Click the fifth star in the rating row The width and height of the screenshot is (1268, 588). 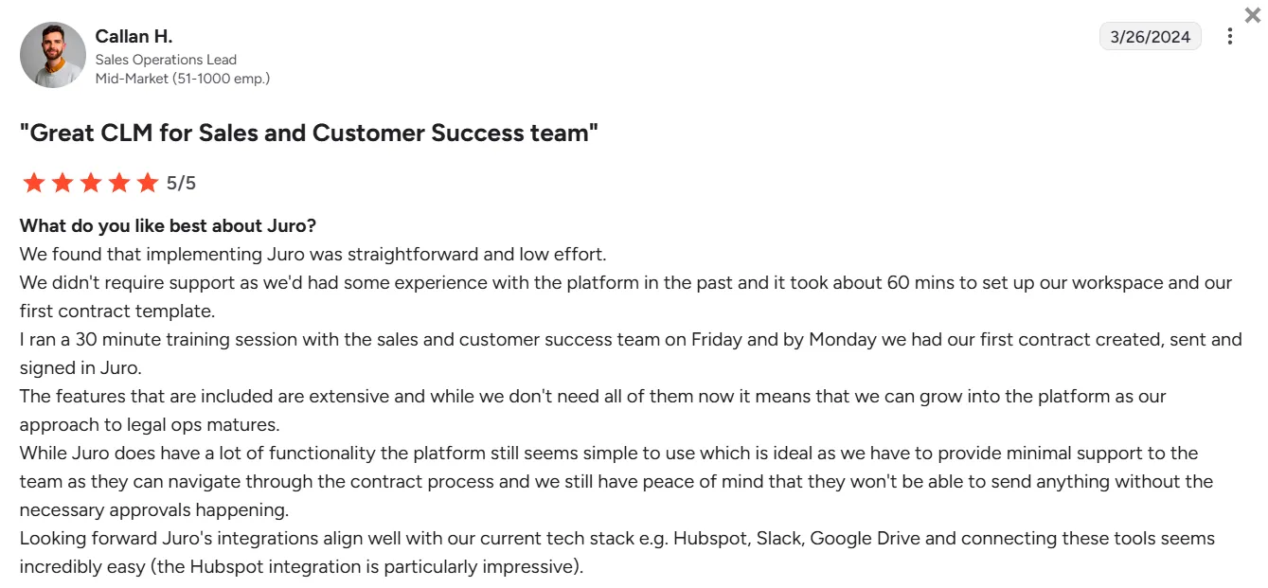(x=148, y=182)
